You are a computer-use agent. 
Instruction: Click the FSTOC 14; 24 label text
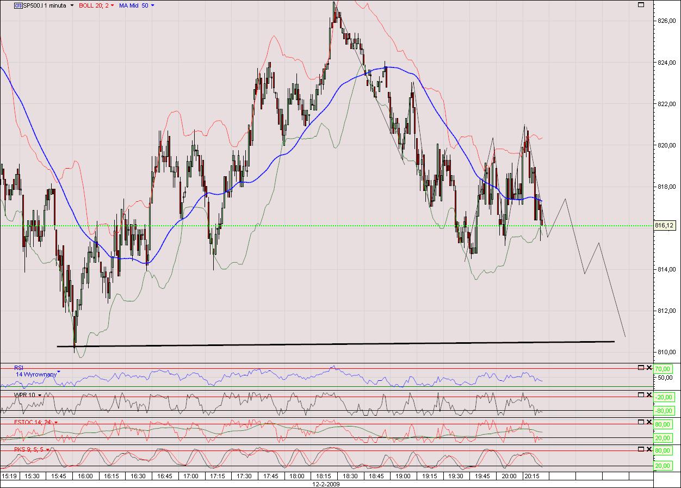tap(33, 422)
